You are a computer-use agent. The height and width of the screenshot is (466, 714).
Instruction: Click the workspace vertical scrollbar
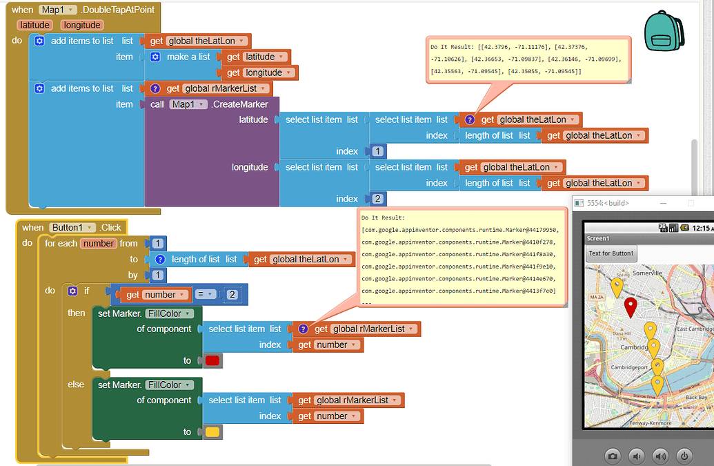tap(695, 166)
